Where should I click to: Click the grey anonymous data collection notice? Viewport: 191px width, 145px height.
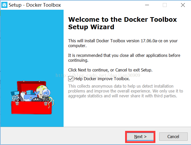[x=126, y=91]
